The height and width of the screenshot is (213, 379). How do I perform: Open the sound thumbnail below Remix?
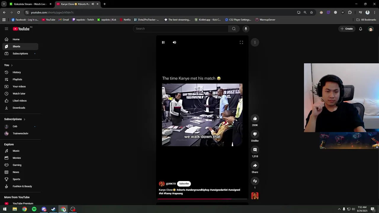pyautogui.click(x=255, y=196)
